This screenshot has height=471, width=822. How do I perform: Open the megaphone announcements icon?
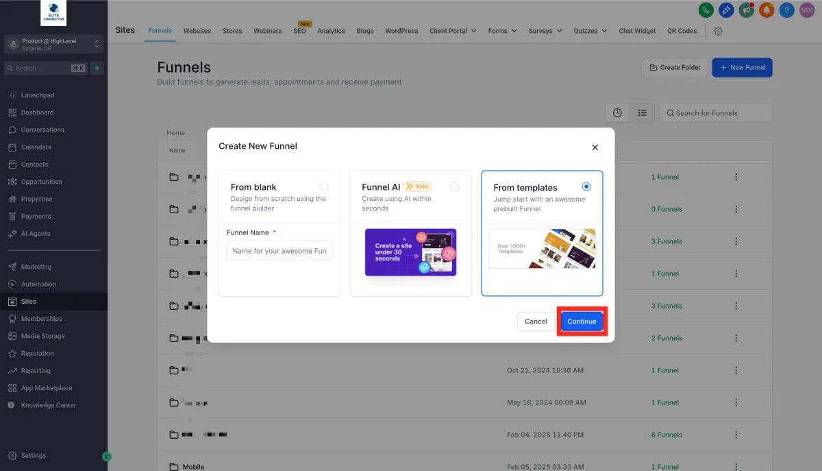[x=746, y=10]
